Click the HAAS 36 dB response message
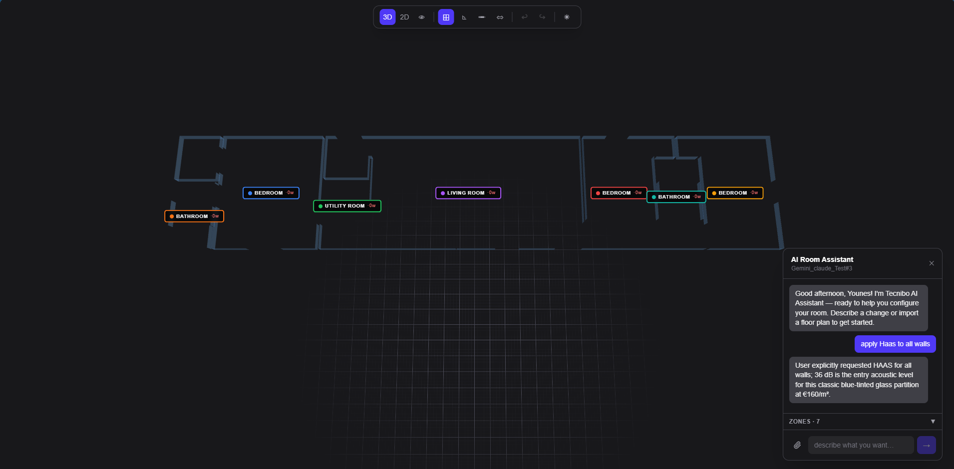 pyautogui.click(x=858, y=380)
